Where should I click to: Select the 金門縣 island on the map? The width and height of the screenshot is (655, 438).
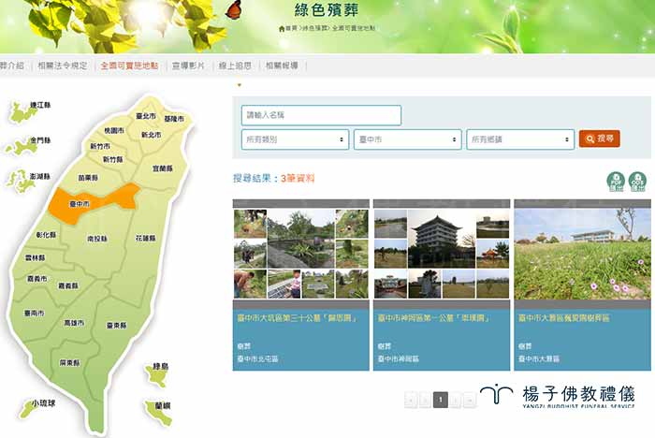coord(21,147)
